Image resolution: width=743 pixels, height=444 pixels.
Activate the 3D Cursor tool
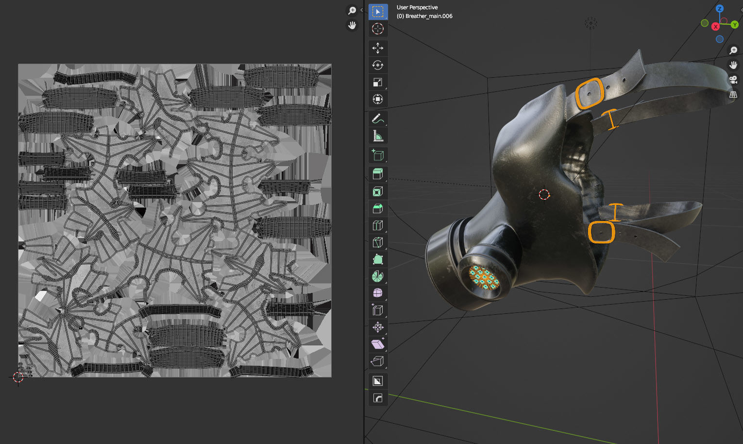point(378,29)
